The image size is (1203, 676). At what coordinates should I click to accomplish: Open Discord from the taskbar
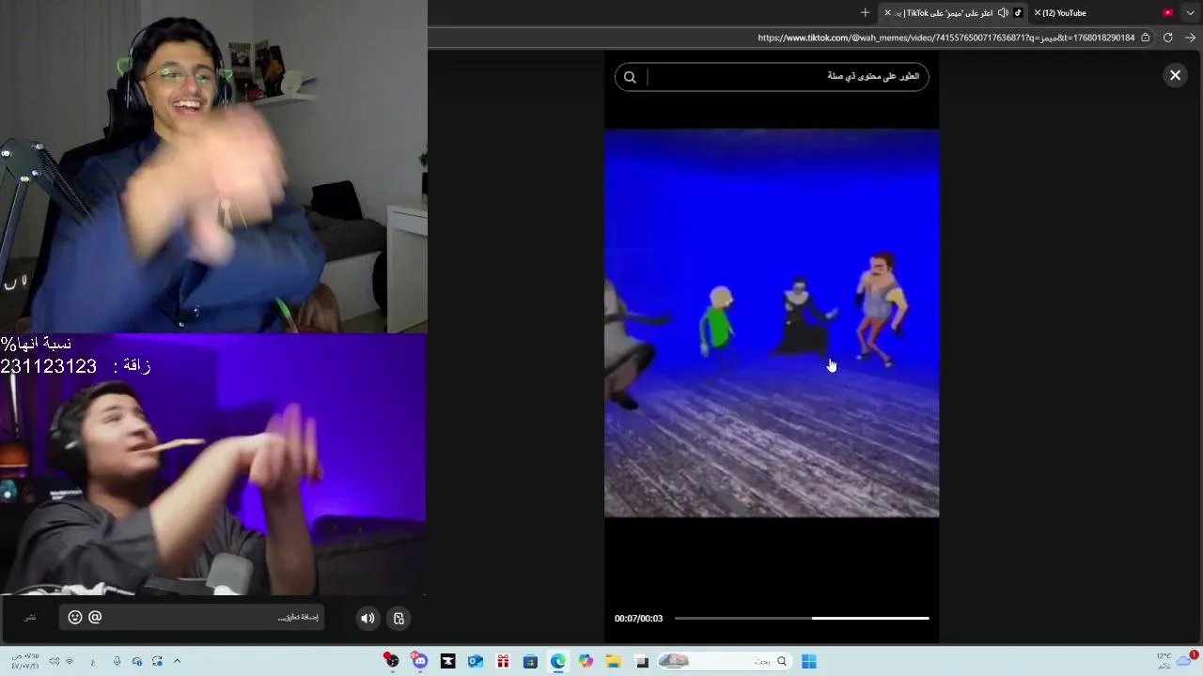click(x=419, y=661)
